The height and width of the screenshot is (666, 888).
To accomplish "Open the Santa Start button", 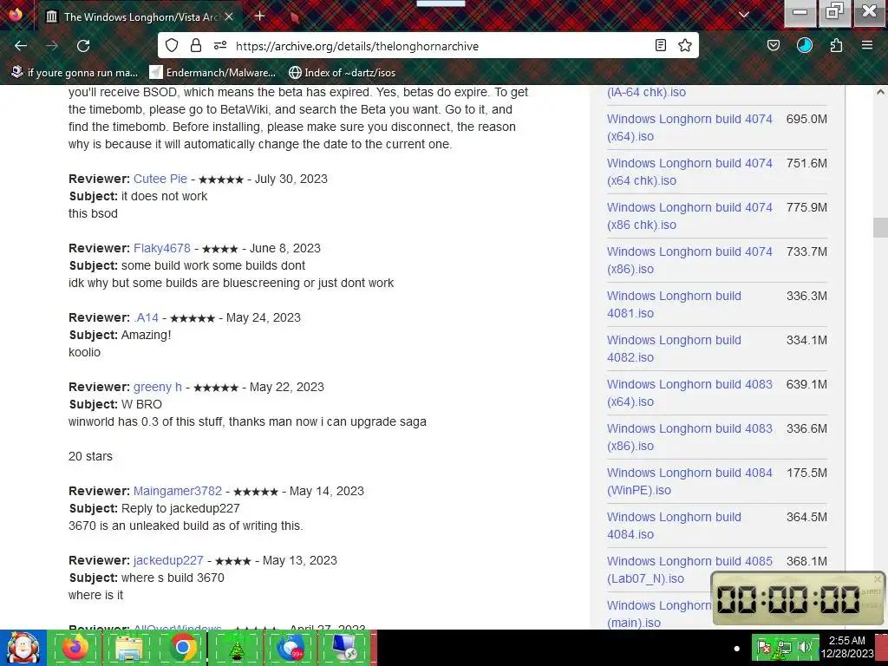I will pos(23,648).
